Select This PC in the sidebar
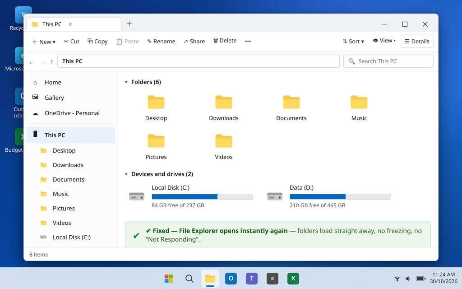 [x=71, y=135]
